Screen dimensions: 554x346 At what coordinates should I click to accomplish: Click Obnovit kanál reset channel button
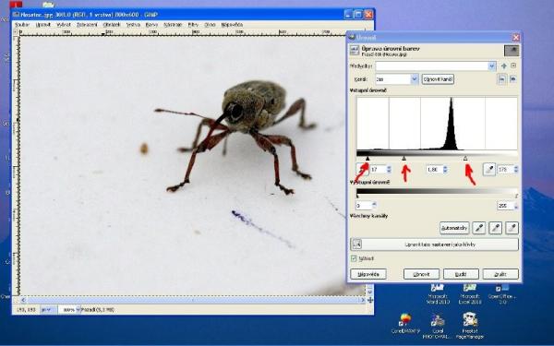(x=438, y=79)
